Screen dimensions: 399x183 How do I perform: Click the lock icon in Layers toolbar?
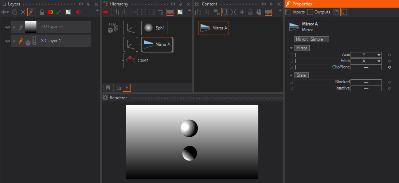click(42, 12)
